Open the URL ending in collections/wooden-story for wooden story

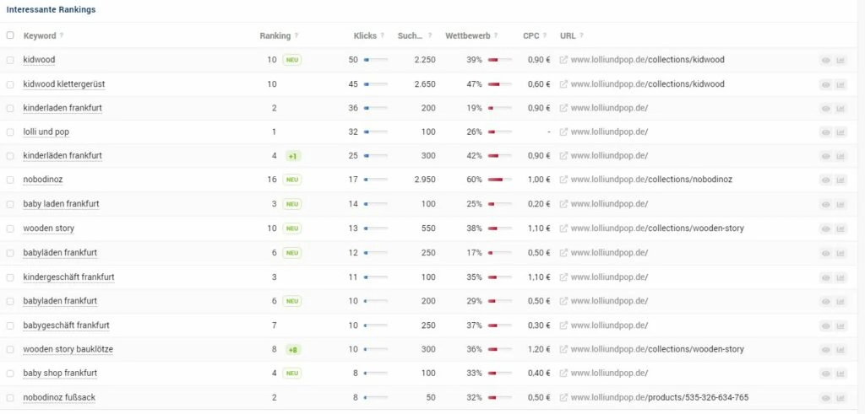coord(657,228)
